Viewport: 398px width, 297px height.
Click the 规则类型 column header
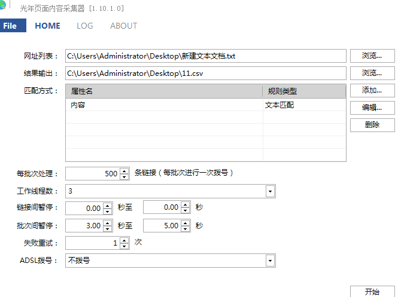tap(304, 91)
